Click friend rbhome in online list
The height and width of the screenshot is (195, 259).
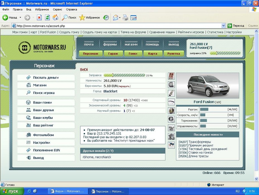point(88,157)
